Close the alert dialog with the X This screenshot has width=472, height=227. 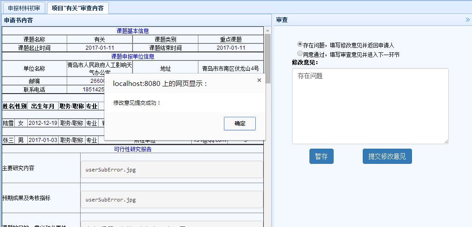pyautogui.click(x=259, y=80)
